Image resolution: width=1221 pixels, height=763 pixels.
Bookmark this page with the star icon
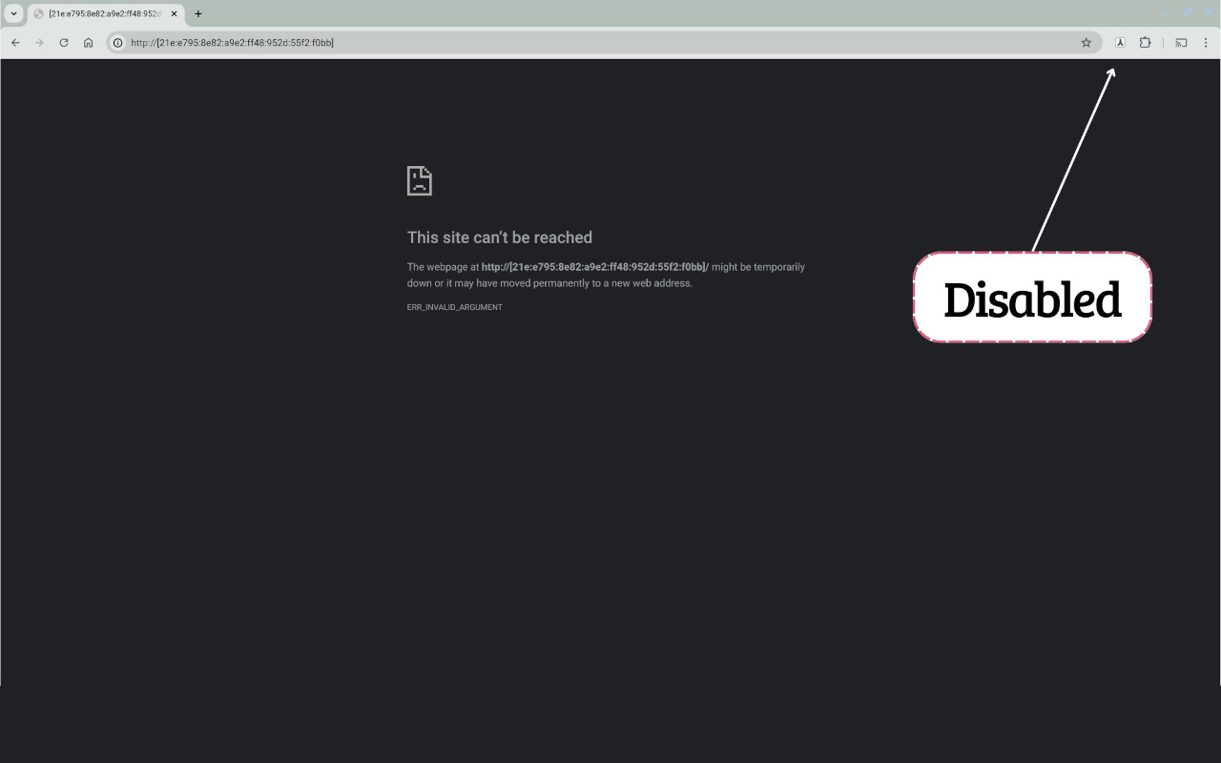tap(1086, 42)
